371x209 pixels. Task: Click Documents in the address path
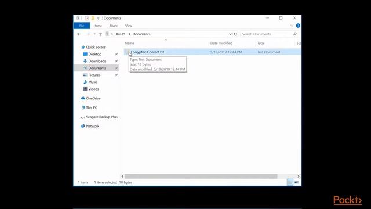141,34
